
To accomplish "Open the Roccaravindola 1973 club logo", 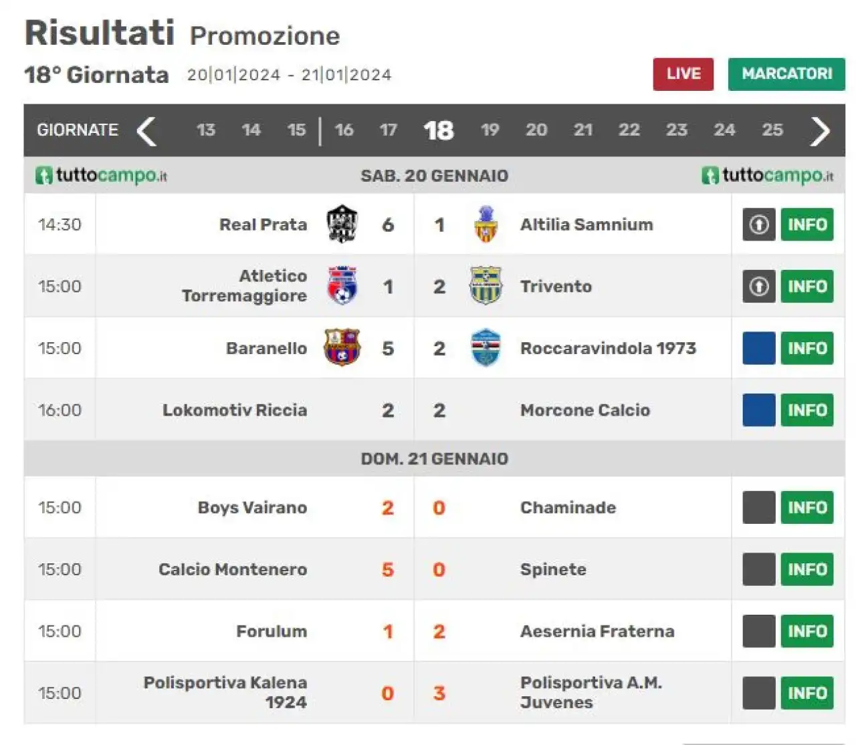I will [x=486, y=347].
